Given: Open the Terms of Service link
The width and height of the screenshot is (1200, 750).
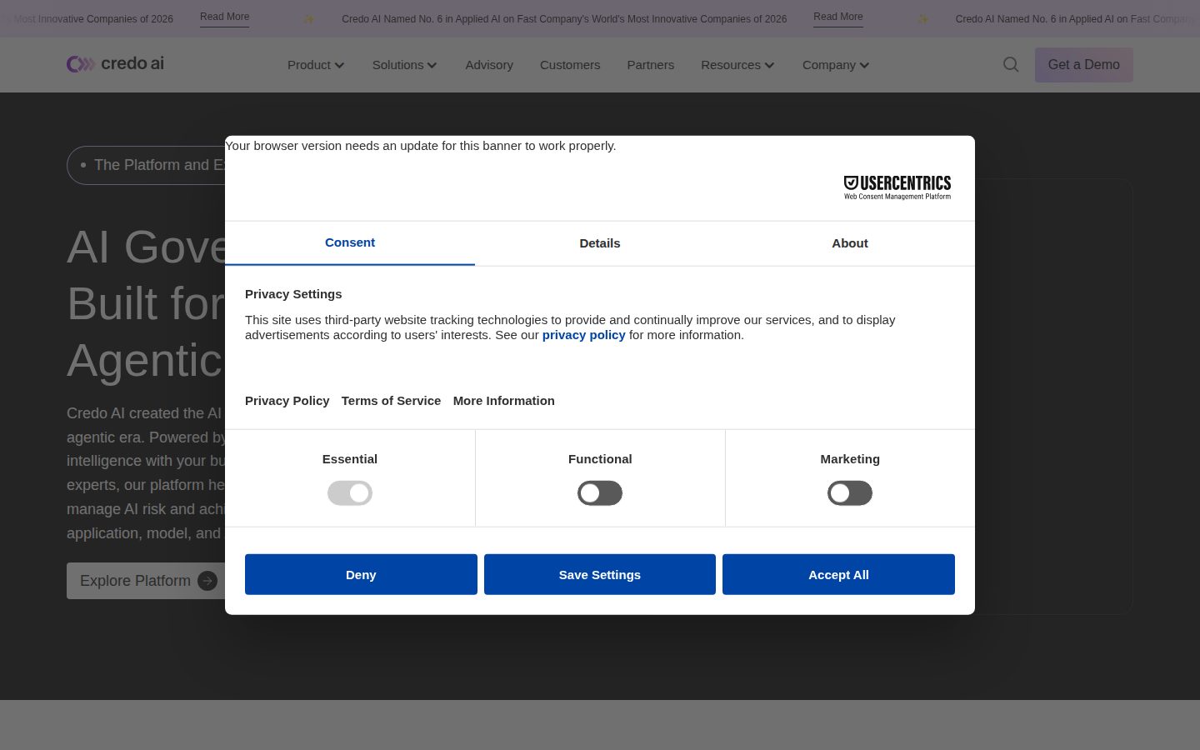Looking at the screenshot, I should pyautogui.click(x=391, y=401).
